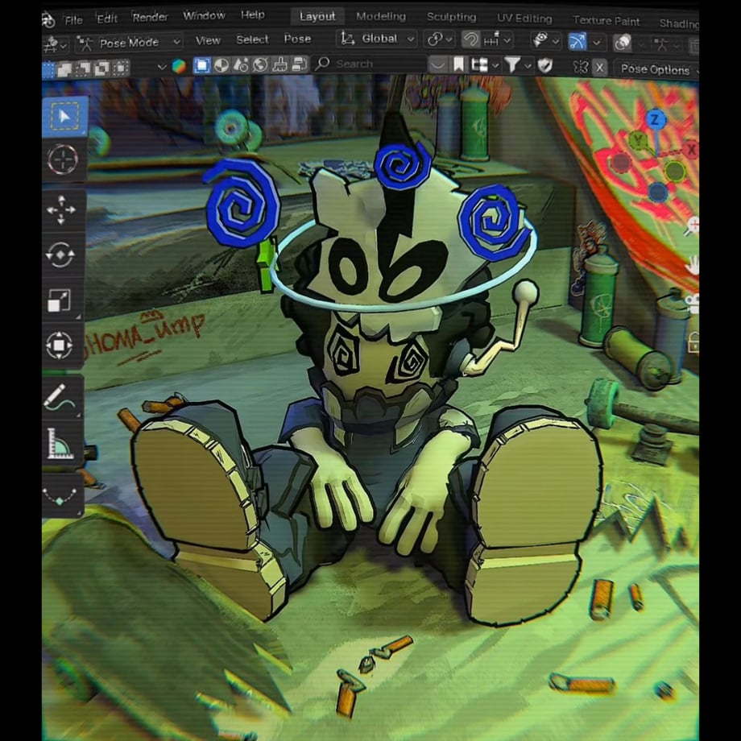The height and width of the screenshot is (741, 741).
Task: Click the zoom magnifier viewport icon
Action: (x=692, y=226)
